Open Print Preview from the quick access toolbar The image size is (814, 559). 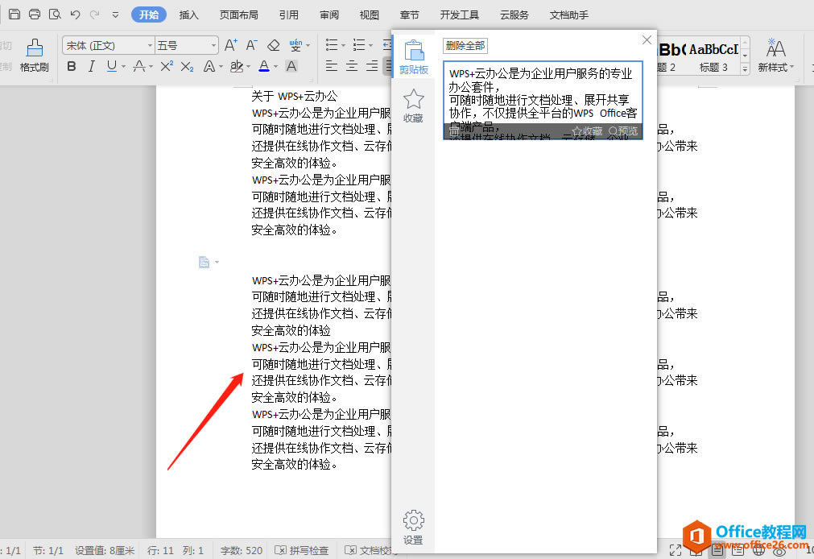point(55,14)
